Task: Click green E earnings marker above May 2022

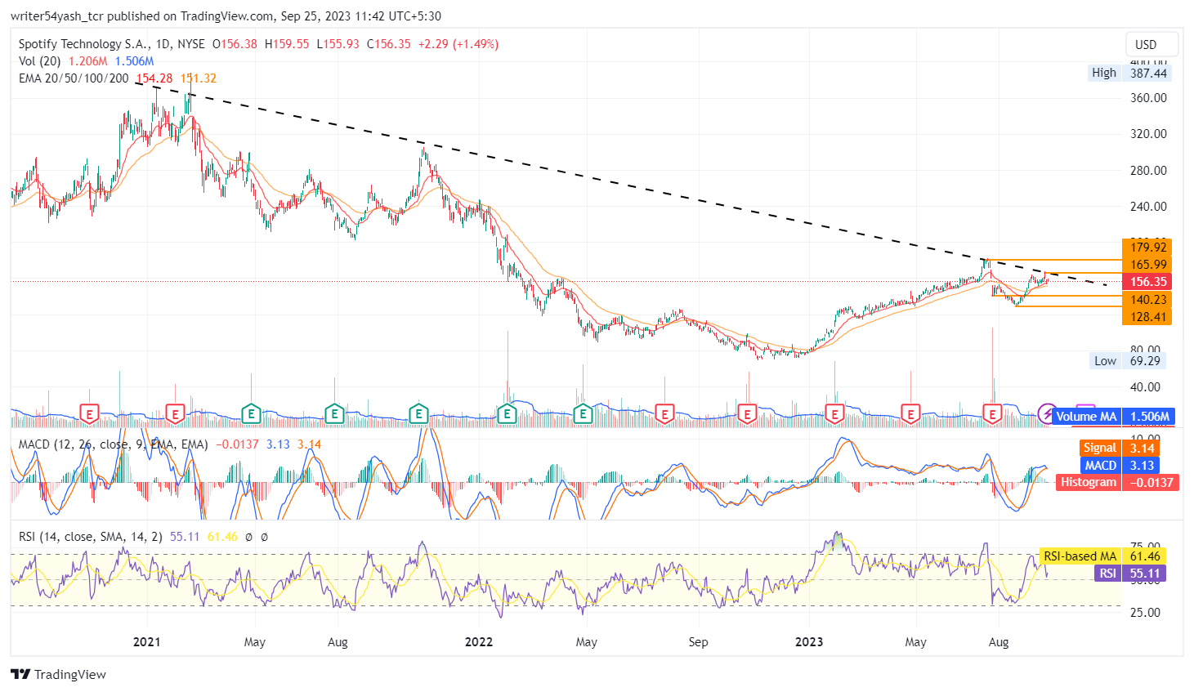Action: (x=583, y=414)
